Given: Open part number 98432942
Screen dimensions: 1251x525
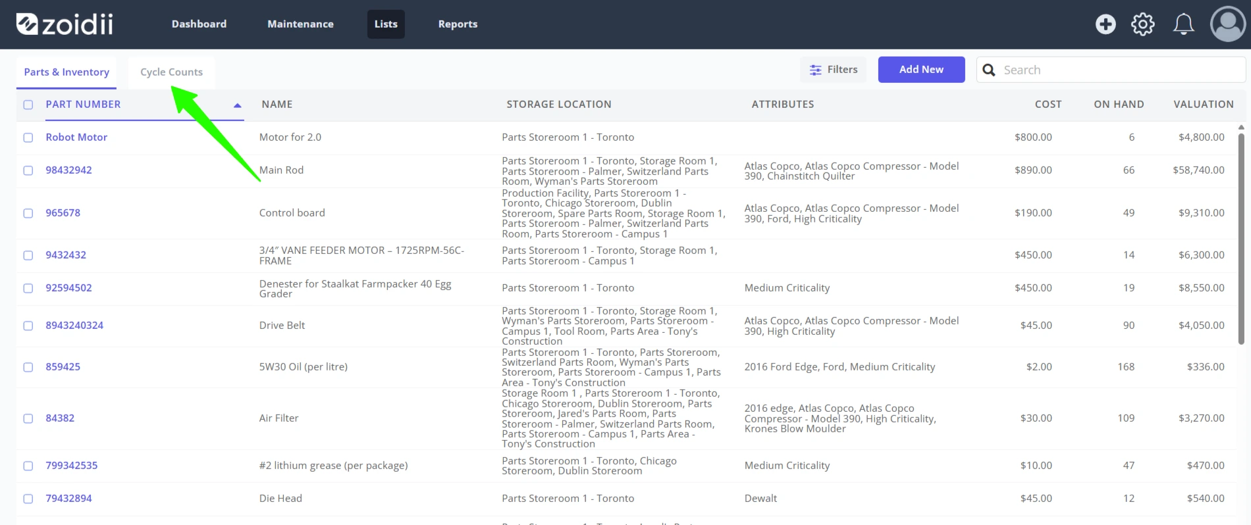Looking at the screenshot, I should coord(68,170).
